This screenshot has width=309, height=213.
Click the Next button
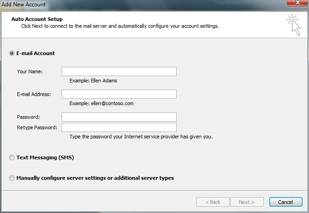(x=247, y=202)
